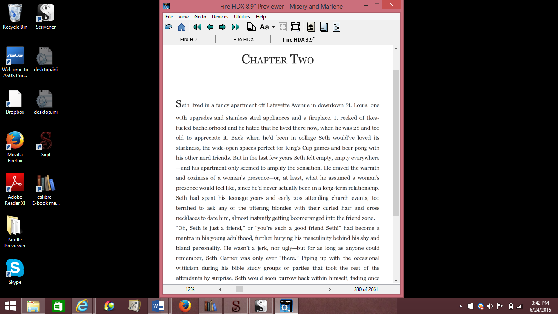Click the vertical scrollbar down arrow
This screenshot has width=558, height=314.
coord(396,280)
